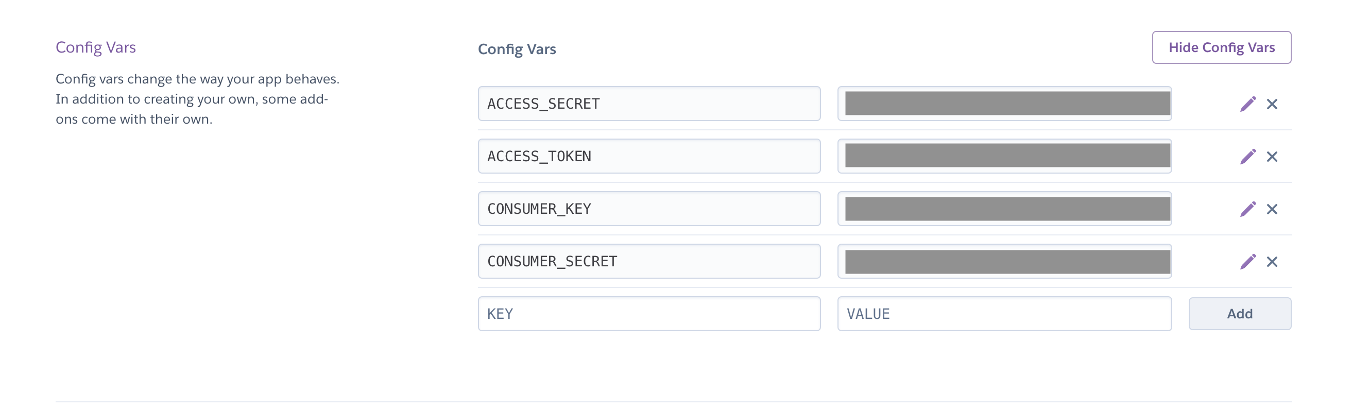This screenshot has width=1369, height=408.
Task: Click the CONSUMER_KEY key name field
Action: click(x=649, y=209)
